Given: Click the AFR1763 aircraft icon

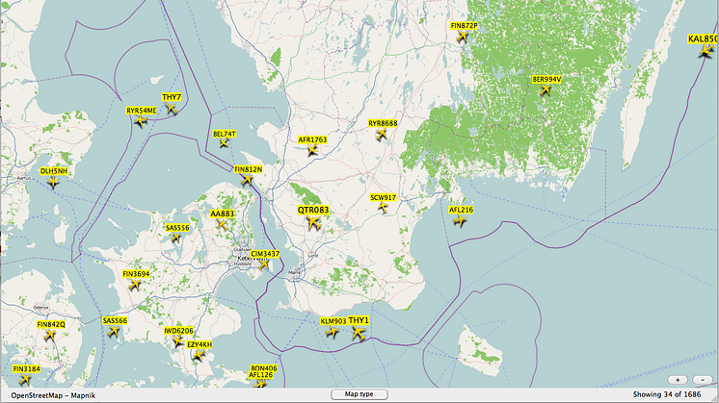Looking at the screenshot, I should (x=312, y=152).
